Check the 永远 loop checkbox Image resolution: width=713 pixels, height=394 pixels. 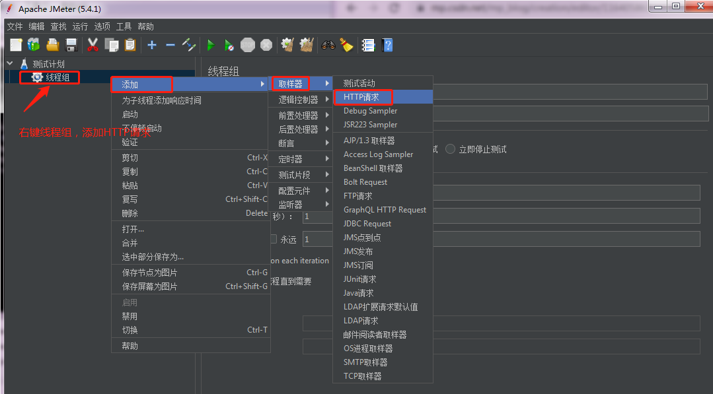coord(274,239)
